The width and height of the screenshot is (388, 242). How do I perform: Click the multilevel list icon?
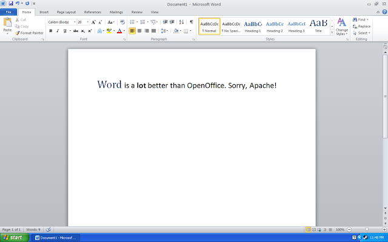tap(153, 22)
